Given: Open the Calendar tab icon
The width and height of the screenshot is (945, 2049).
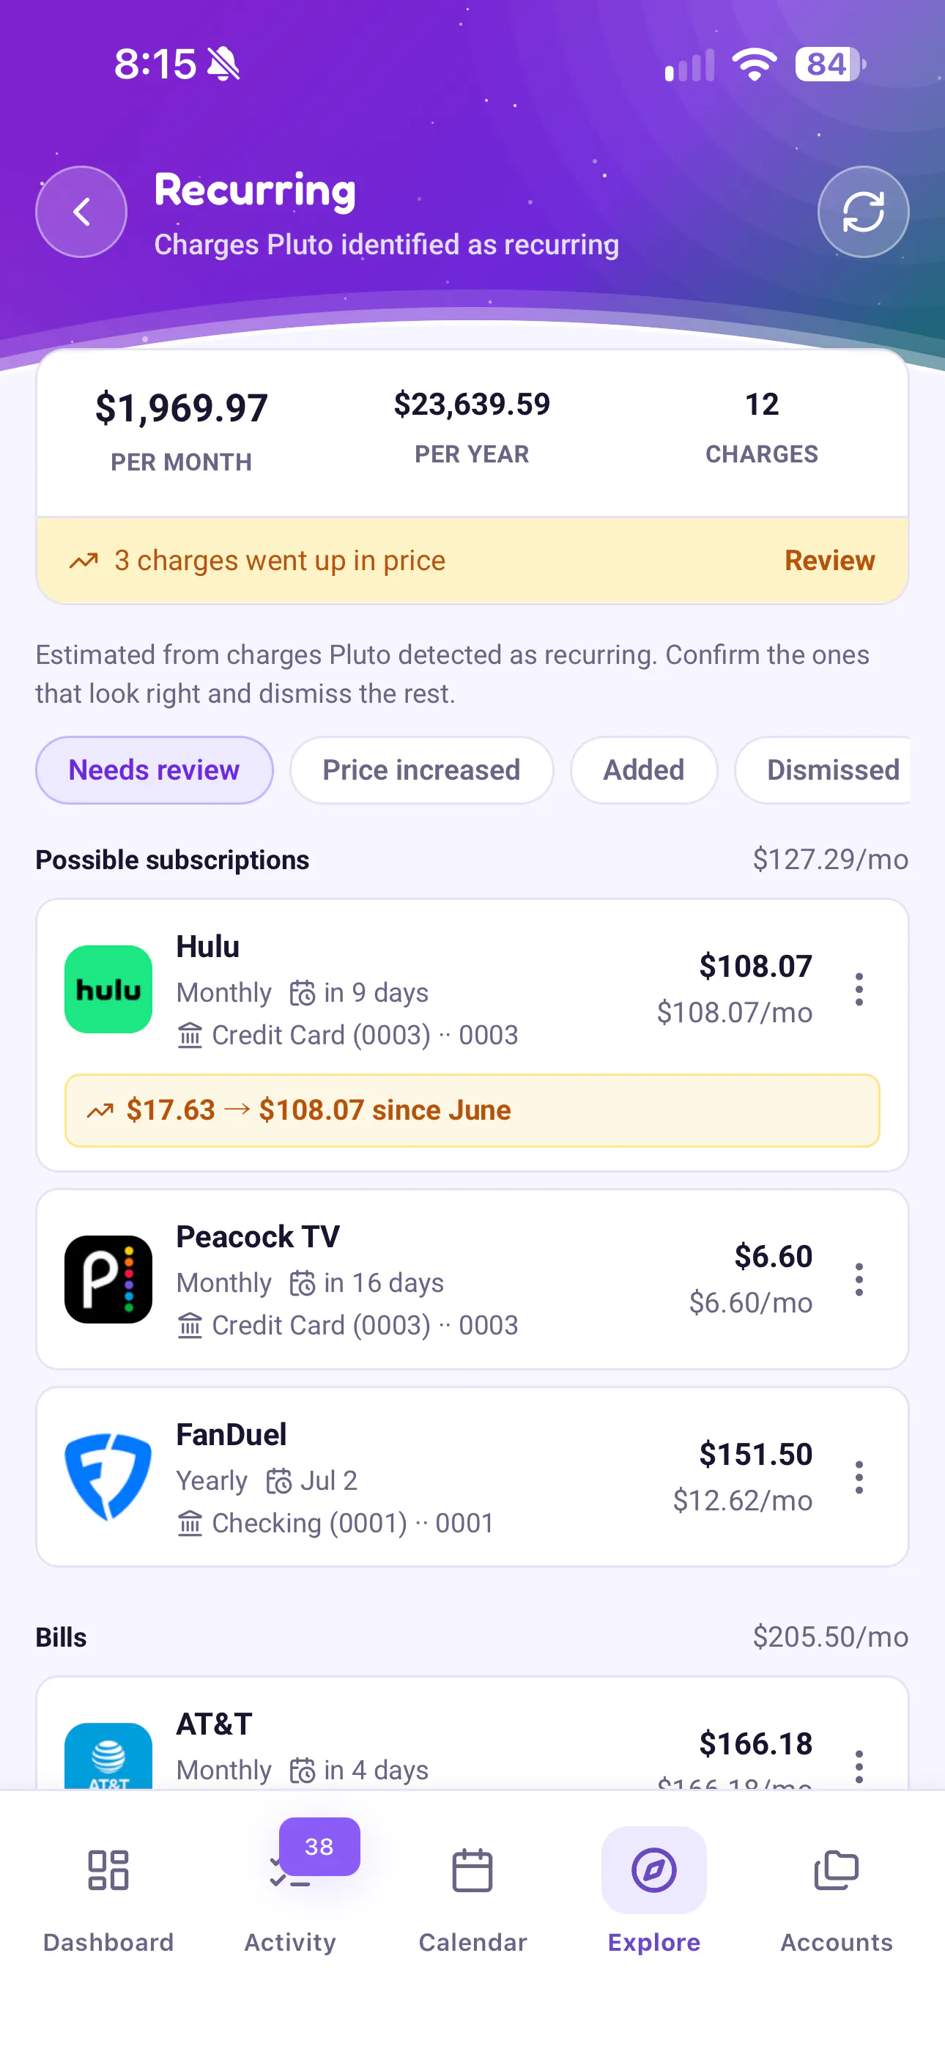Looking at the screenshot, I should 472,1871.
